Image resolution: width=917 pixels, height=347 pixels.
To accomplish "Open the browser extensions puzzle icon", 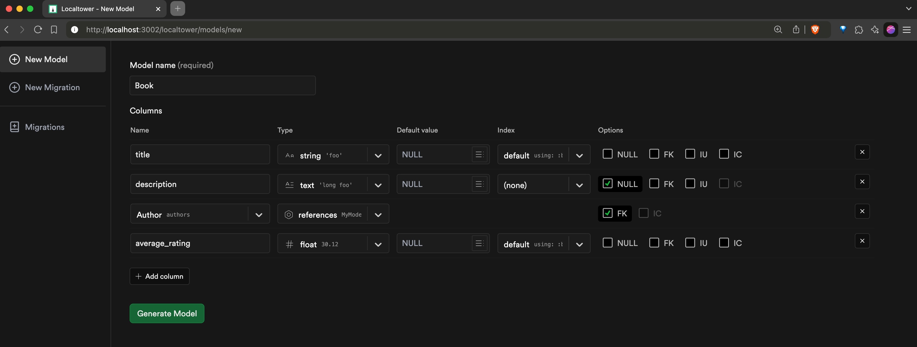I will [x=859, y=30].
